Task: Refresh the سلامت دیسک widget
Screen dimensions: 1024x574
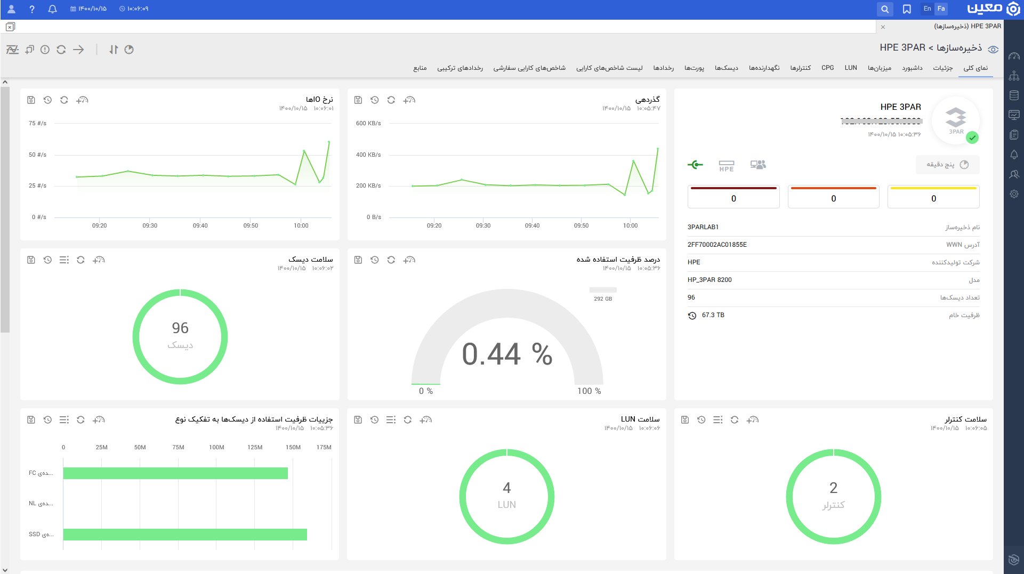Action: tap(80, 260)
